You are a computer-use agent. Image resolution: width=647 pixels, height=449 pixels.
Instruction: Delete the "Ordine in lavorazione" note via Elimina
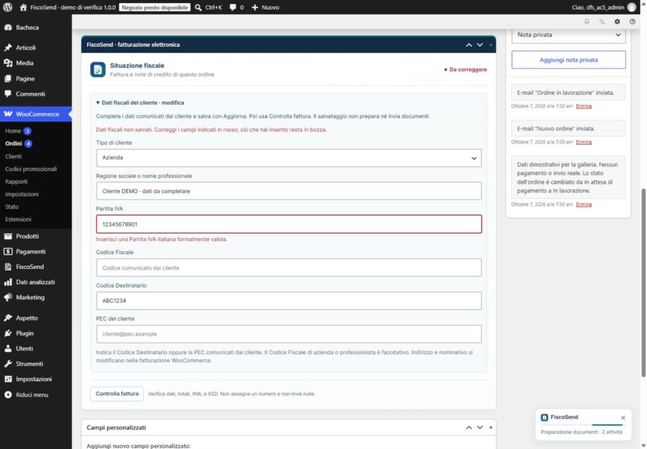[x=583, y=106]
